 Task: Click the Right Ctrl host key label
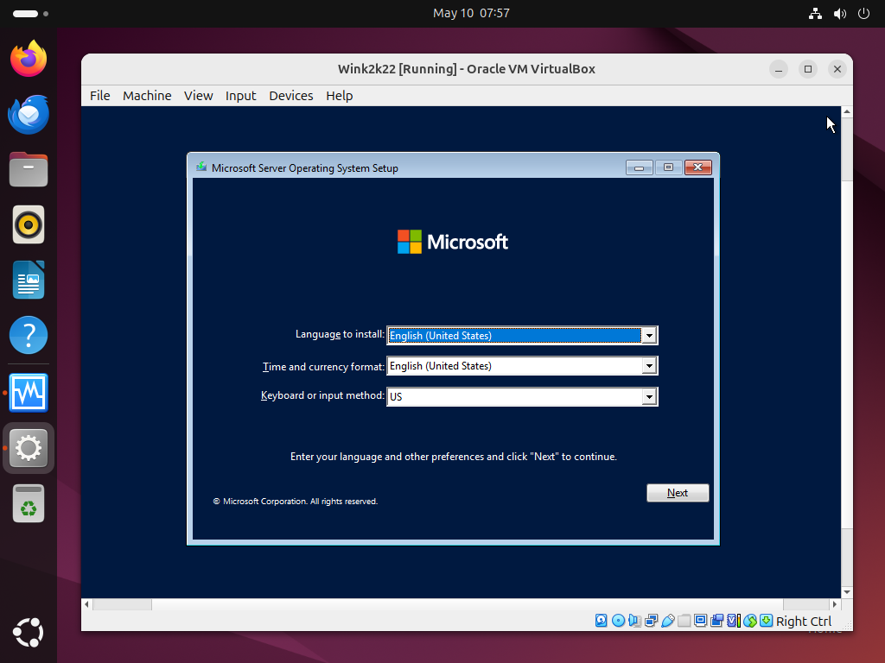click(x=803, y=622)
